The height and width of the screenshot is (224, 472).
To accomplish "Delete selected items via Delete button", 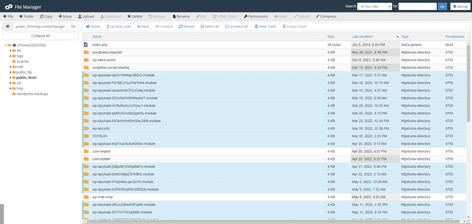I will click(135, 17).
